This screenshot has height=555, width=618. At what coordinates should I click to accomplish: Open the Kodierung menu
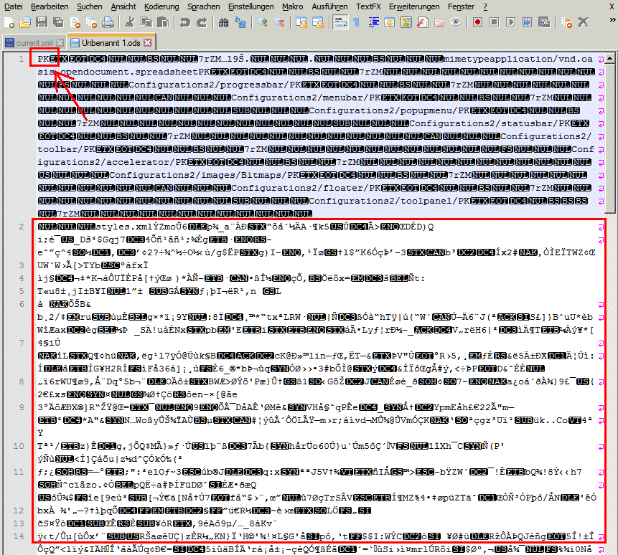click(x=161, y=6)
